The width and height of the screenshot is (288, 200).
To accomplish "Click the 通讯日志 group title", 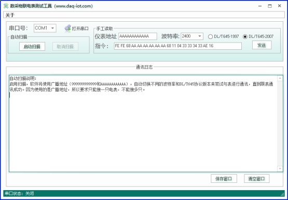I will (144, 67).
